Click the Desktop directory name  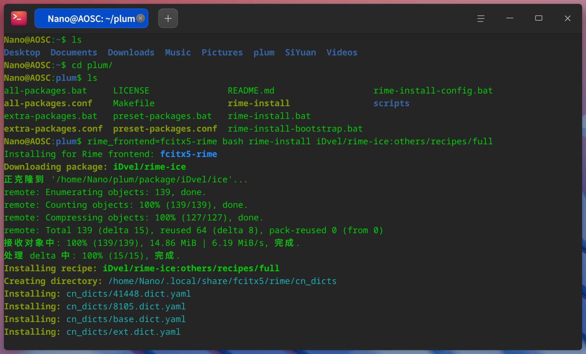[x=22, y=52]
